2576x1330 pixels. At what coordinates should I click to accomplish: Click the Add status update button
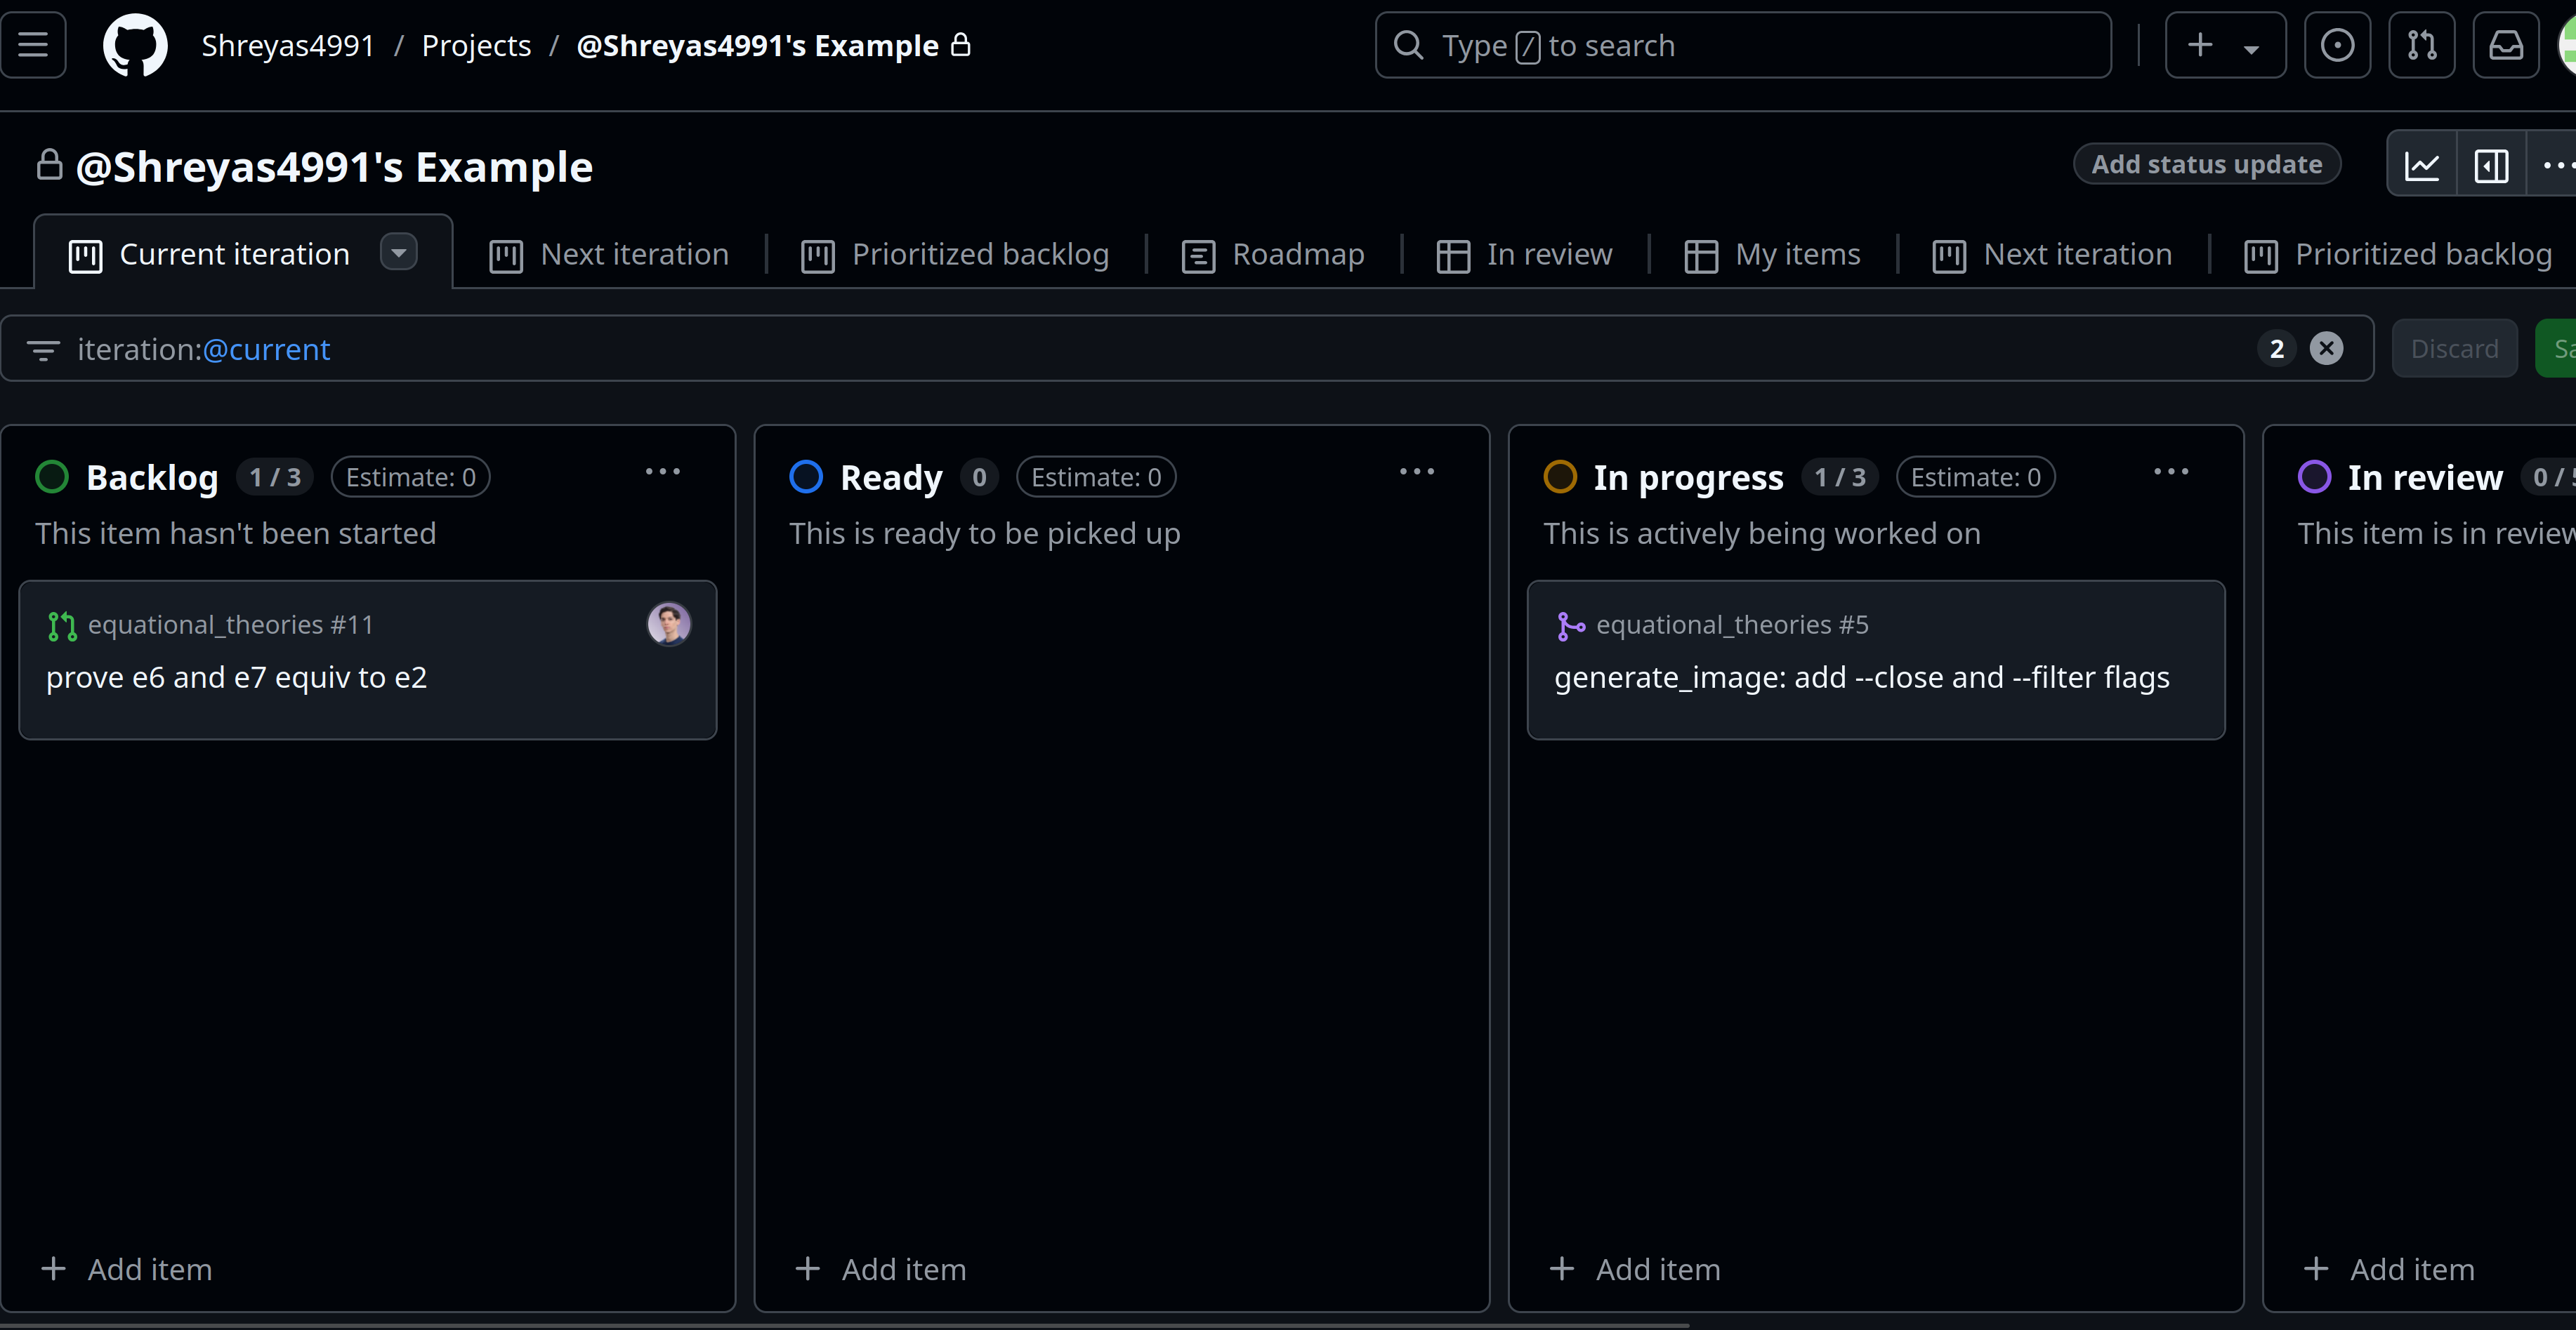[2206, 164]
